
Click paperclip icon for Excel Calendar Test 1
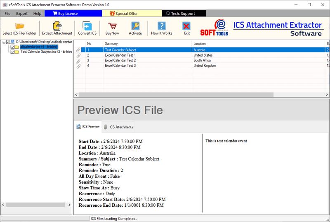tap(78, 55)
